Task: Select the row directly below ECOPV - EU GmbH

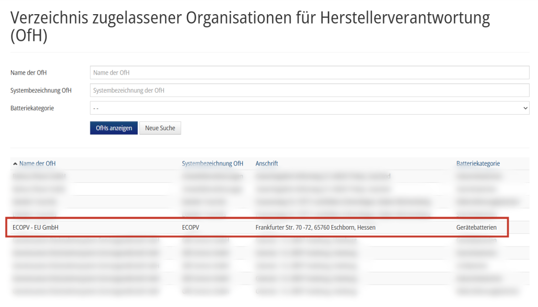Action: [x=263, y=241]
